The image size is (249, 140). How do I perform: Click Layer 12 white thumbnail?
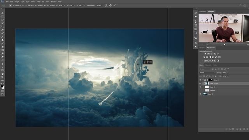207,87
